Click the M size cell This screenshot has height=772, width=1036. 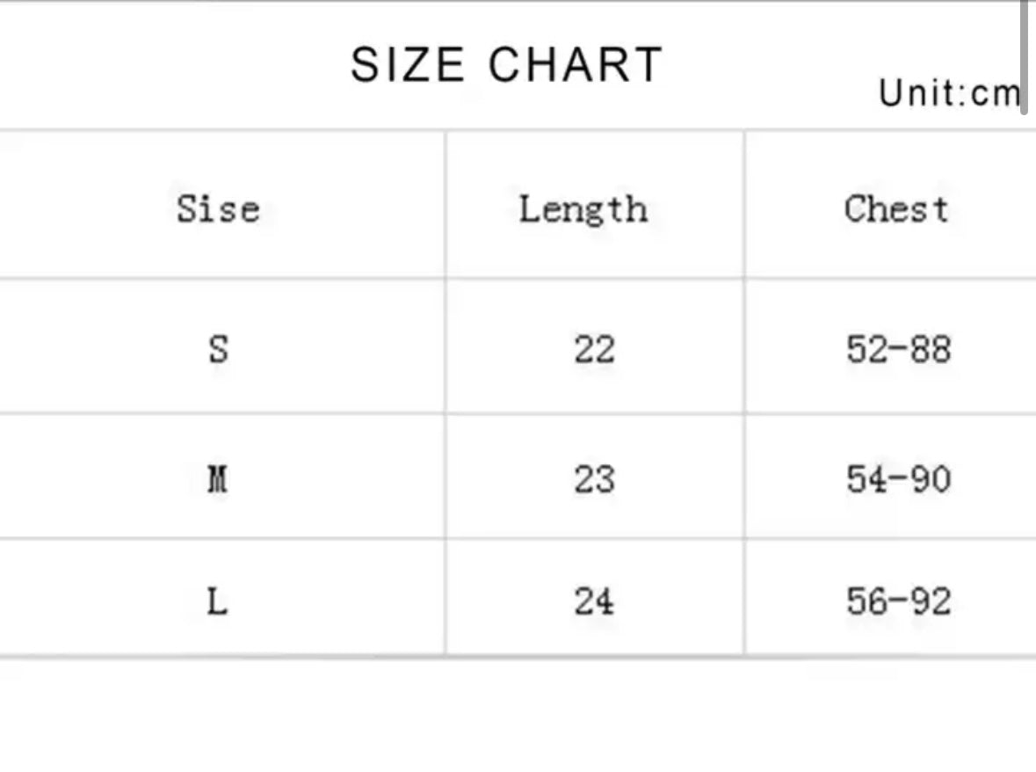point(218,479)
